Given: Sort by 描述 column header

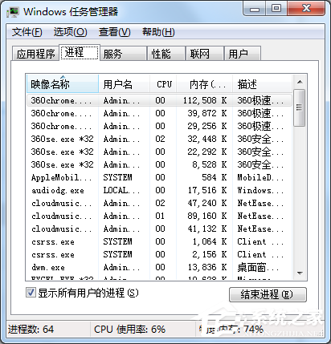Looking at the screenshot, I should (262, 84).
